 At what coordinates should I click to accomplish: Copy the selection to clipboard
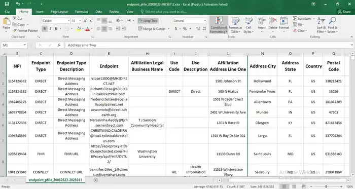click(x=19, y=25)
